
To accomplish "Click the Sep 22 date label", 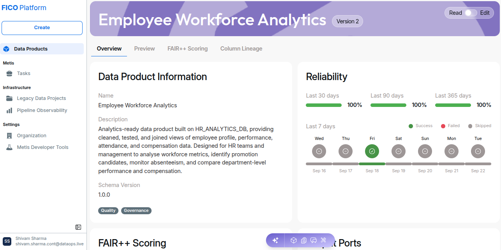I will 478,171.
